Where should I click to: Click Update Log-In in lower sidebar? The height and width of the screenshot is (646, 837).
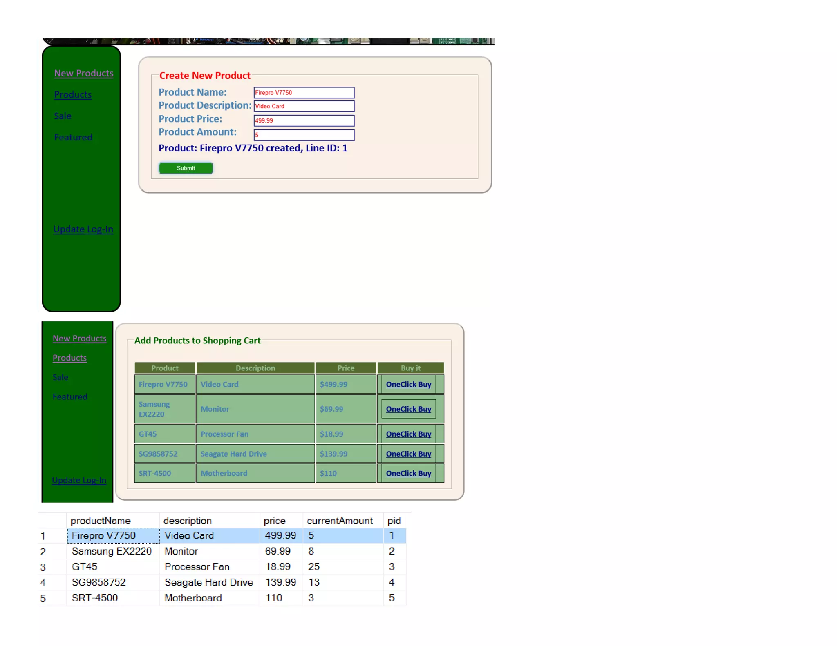tap(79, 481)
